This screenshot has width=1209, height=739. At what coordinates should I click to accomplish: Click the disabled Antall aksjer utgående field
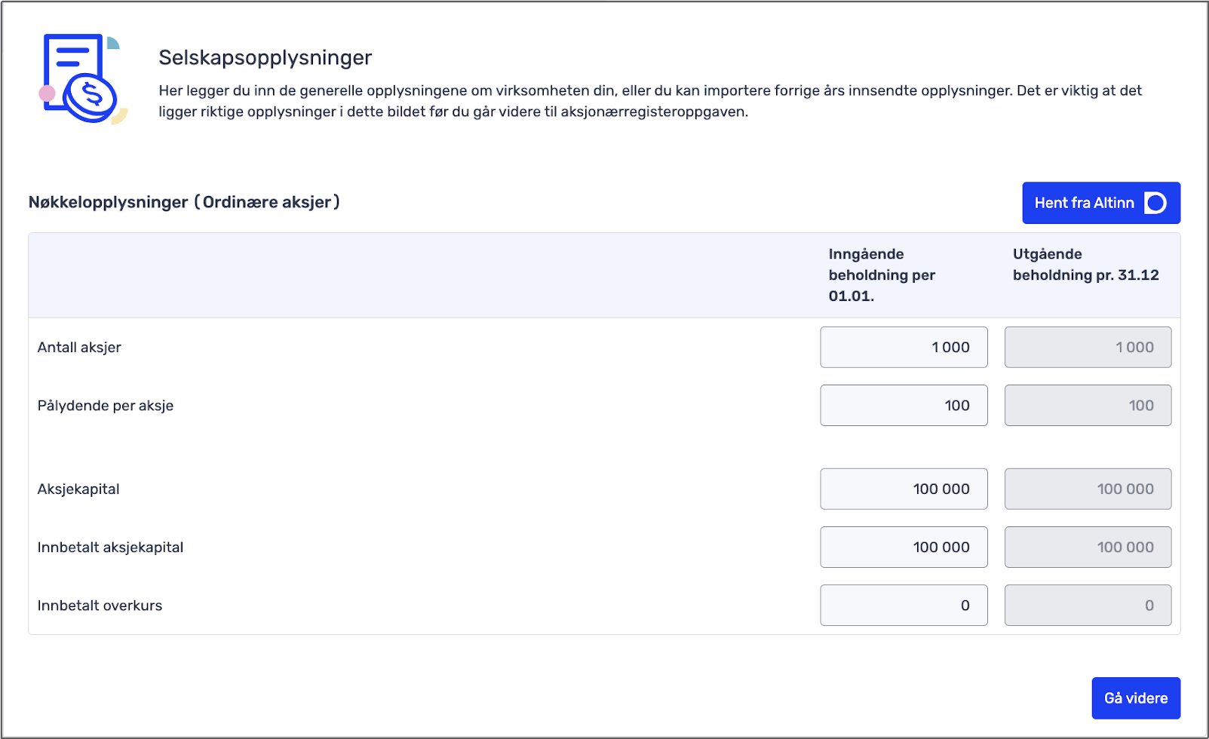1088,347
